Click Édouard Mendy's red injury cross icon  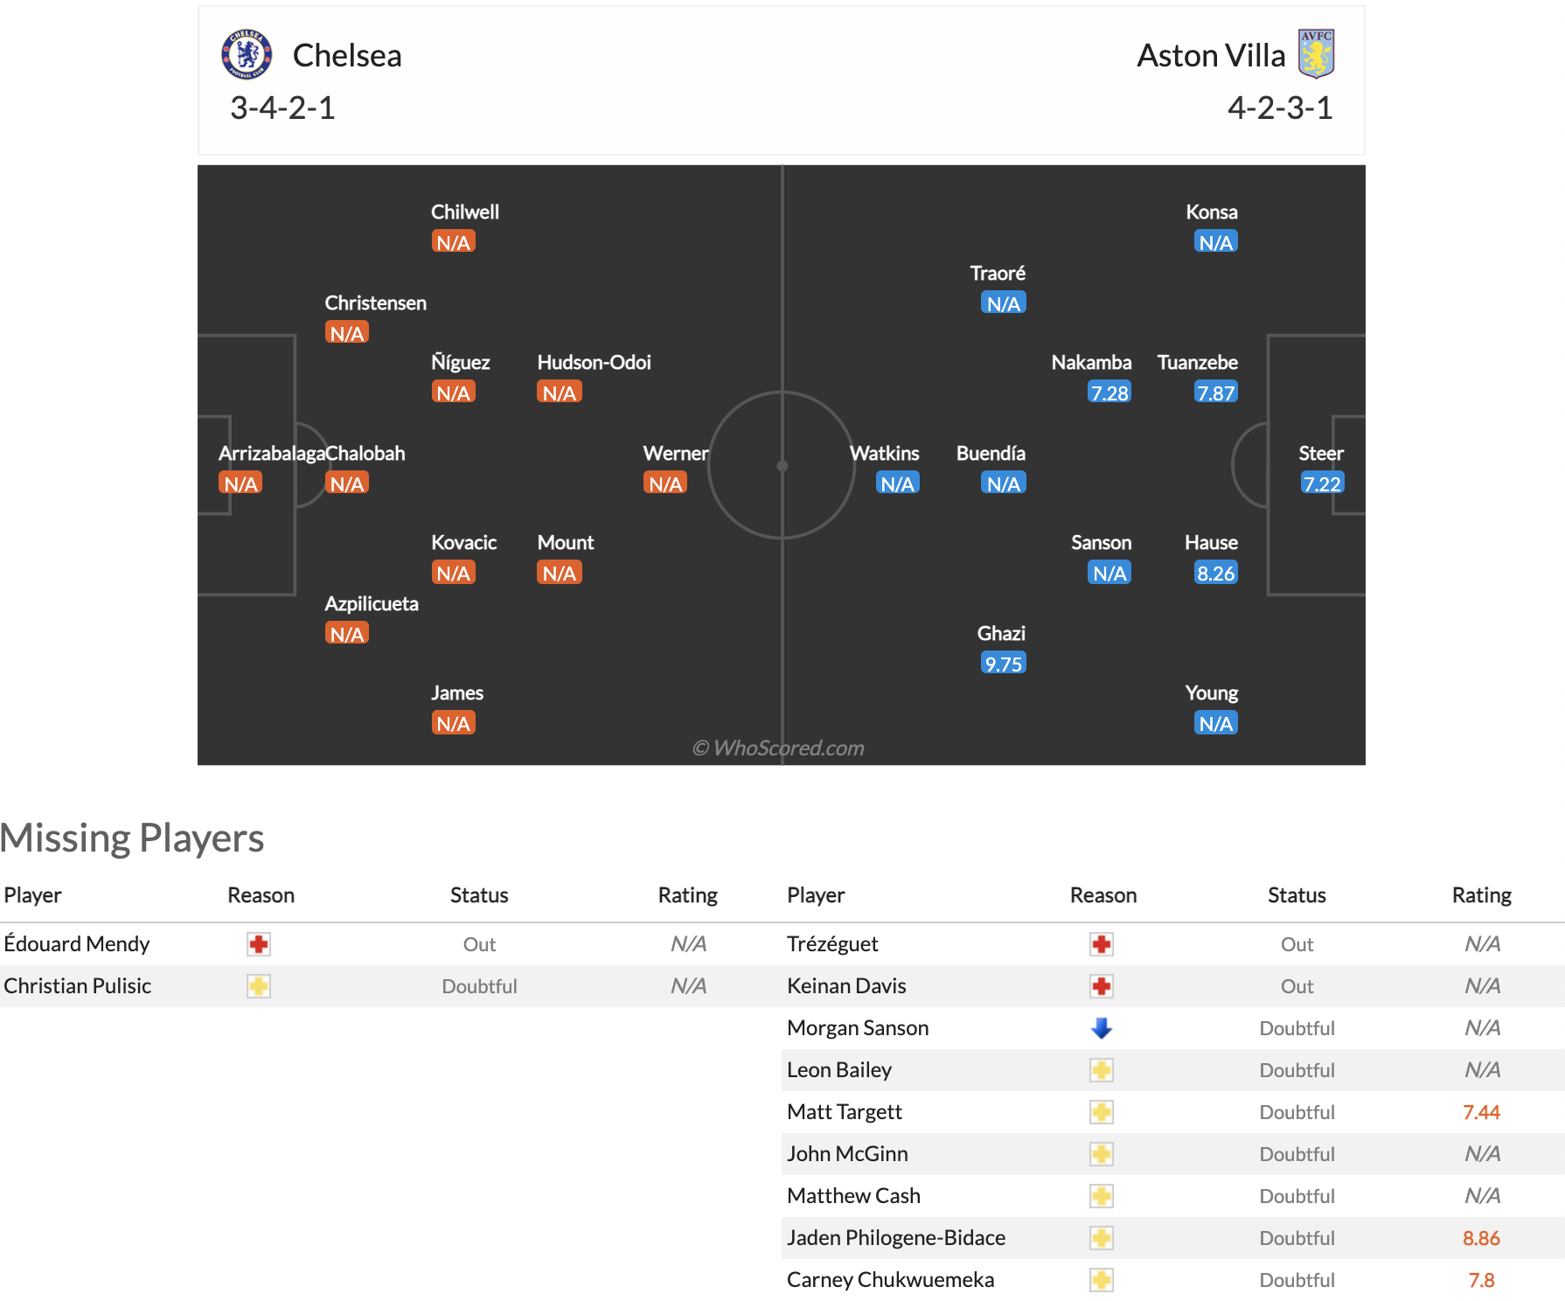pyautogui.click(x=258, y=944)
